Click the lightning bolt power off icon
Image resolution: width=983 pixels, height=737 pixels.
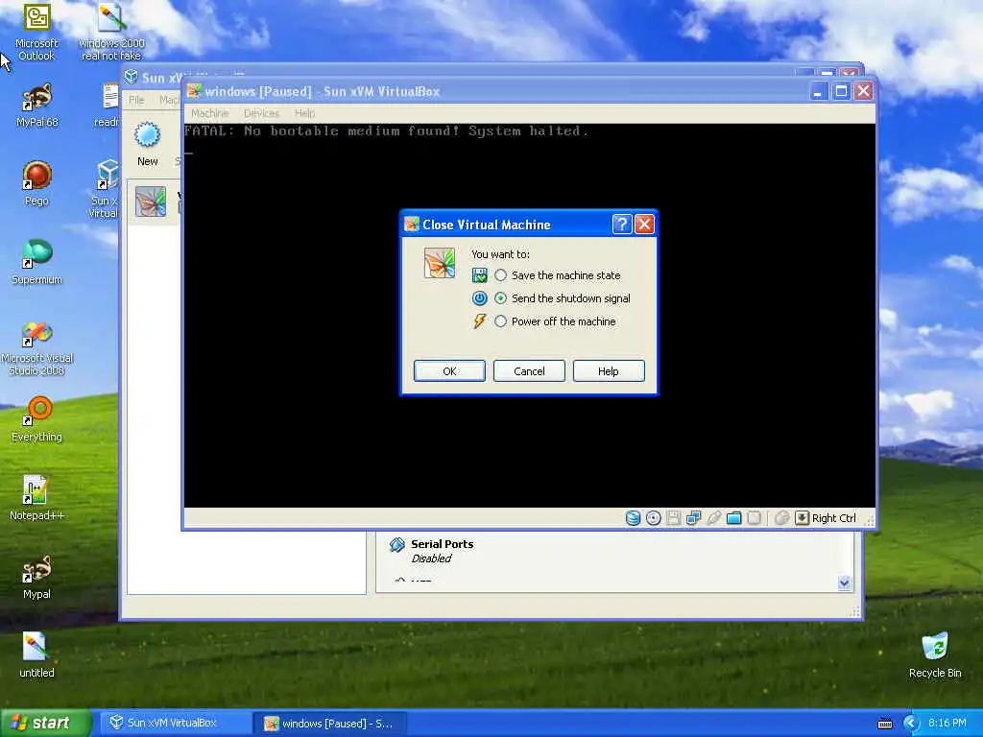[x=480, y=321]
